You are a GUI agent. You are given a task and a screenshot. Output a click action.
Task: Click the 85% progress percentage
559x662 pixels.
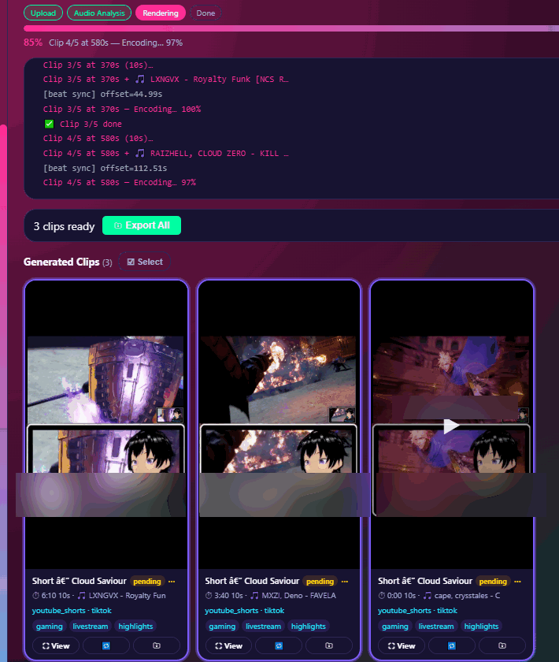(x=33, y=43)
